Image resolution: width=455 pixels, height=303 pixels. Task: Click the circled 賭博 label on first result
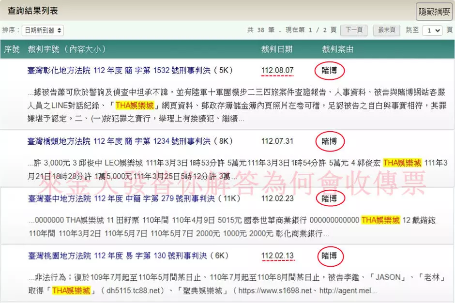tap(330, 70)
